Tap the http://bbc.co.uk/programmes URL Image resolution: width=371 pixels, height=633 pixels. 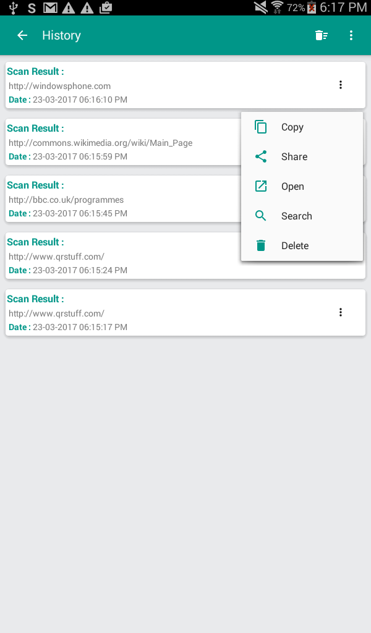(x=66, y=200)
